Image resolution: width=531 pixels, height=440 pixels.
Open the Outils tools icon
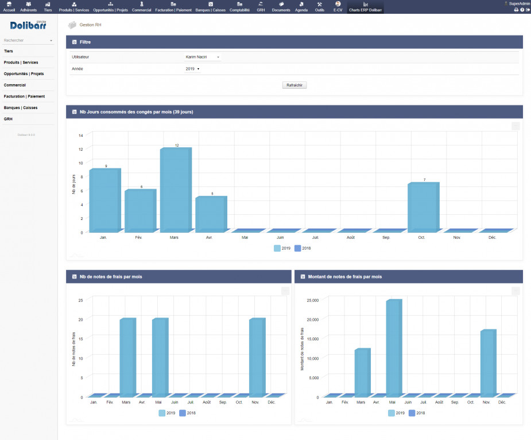tap(319, 6)
